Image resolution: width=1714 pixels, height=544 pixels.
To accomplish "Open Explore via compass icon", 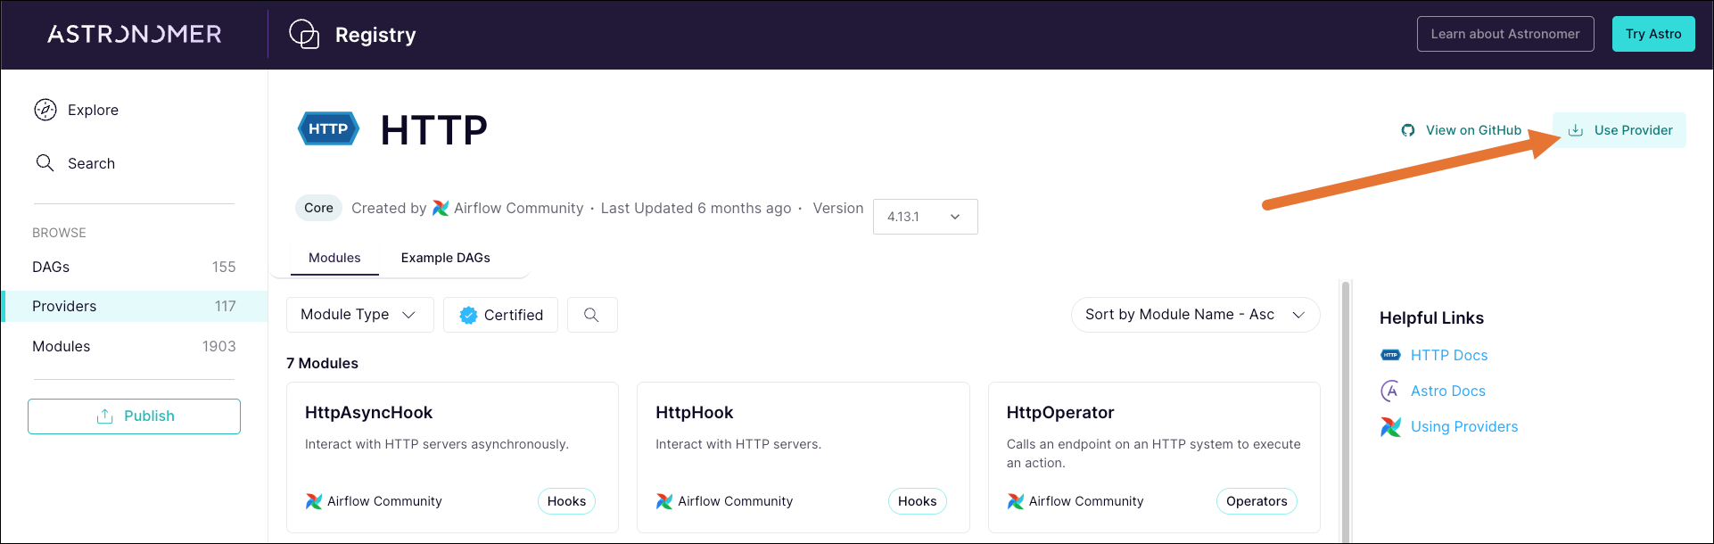I will pos(45,110).
